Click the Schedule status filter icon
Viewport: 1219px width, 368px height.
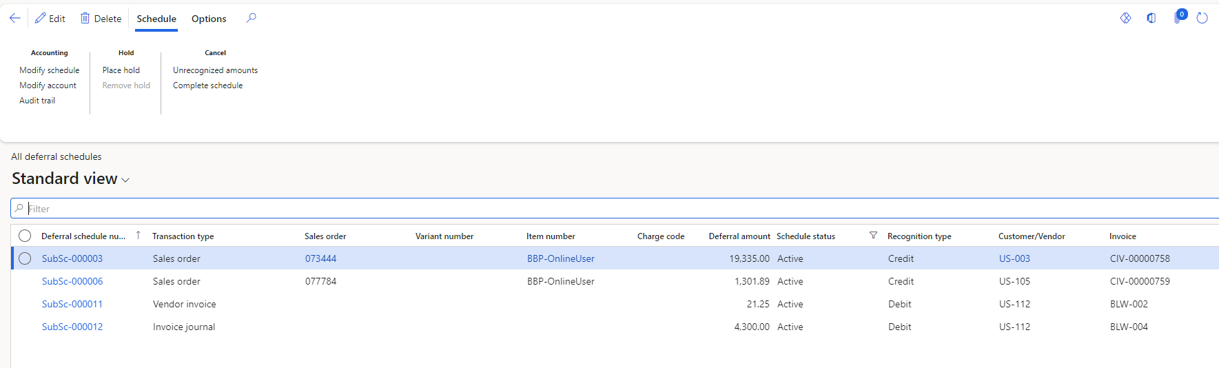tap(873, 236)
